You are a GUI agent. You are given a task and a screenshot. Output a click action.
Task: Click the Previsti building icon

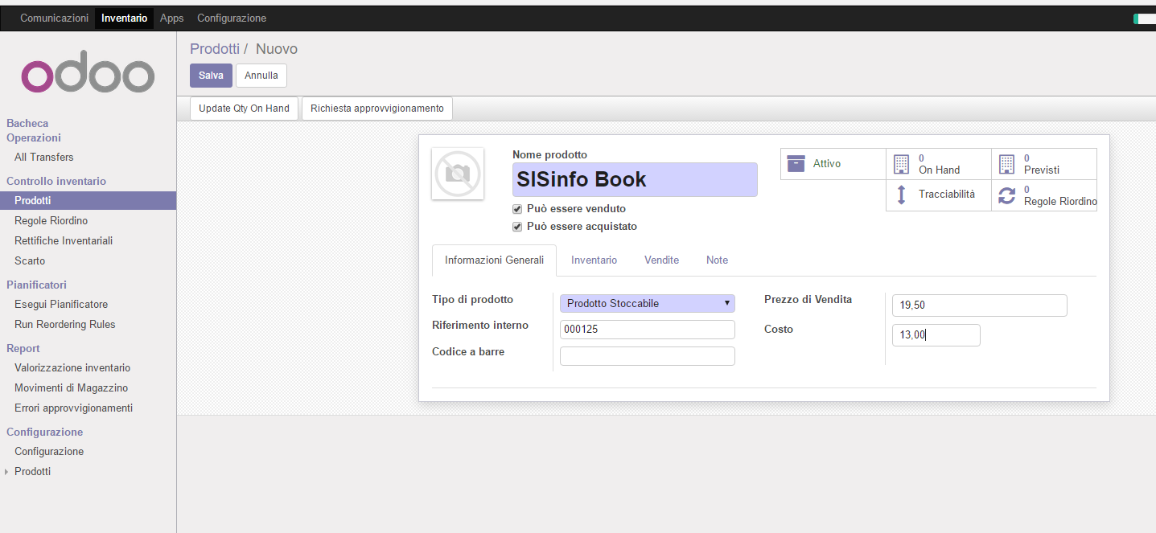click(1006, 164)
